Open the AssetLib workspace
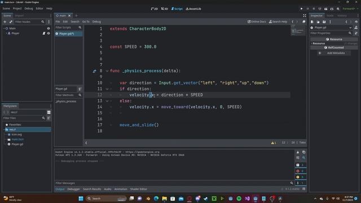 [x=193, y=9]
